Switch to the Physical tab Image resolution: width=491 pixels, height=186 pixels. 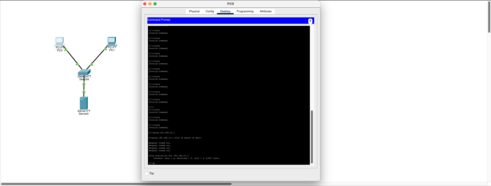pyautogui.click(x=194, y=11)
